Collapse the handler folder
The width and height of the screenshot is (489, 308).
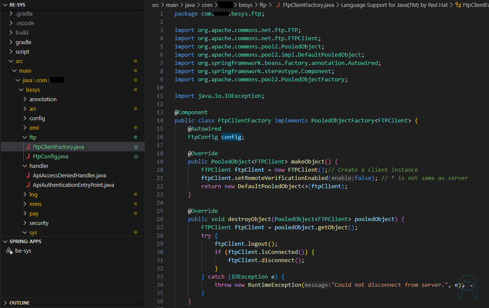(25, 166)
